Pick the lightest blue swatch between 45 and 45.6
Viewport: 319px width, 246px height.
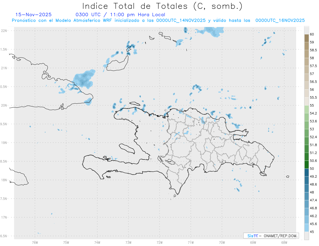tap(307, 228)
